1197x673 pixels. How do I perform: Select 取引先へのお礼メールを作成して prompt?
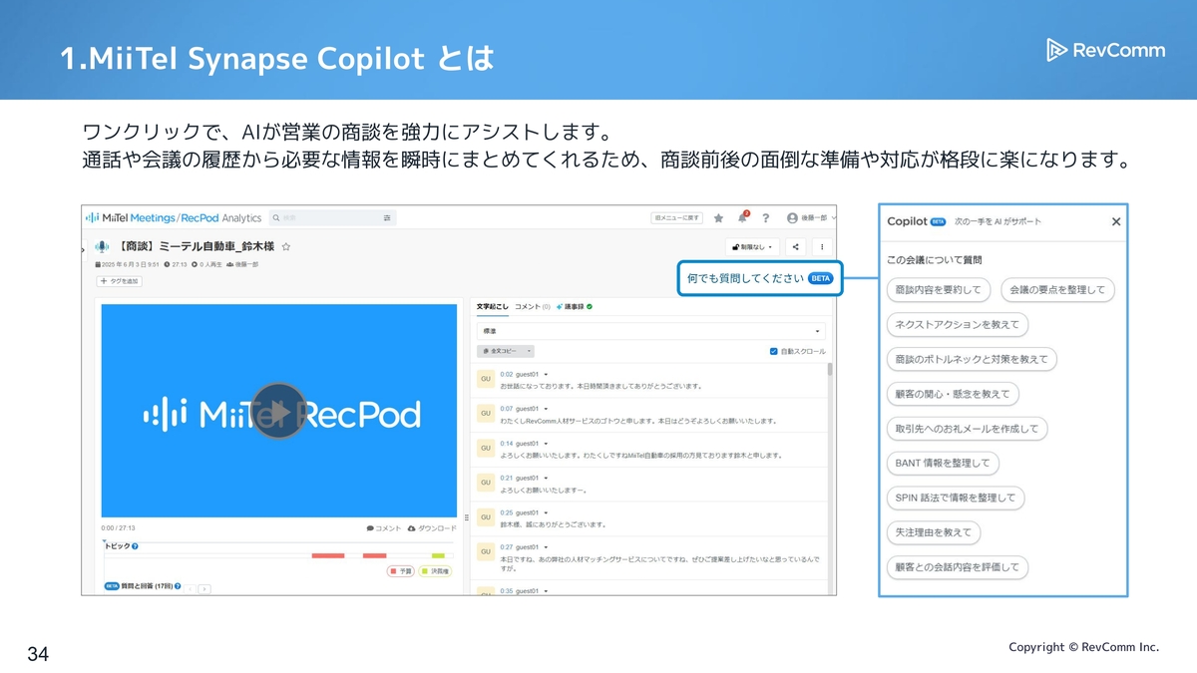(967, 429)
